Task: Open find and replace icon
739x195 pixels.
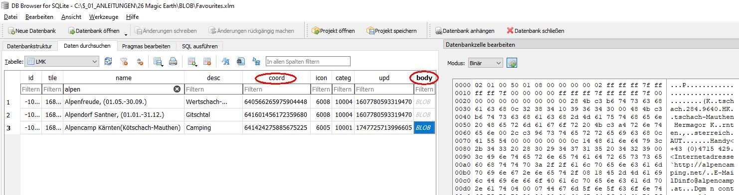Action: [256, 62]
